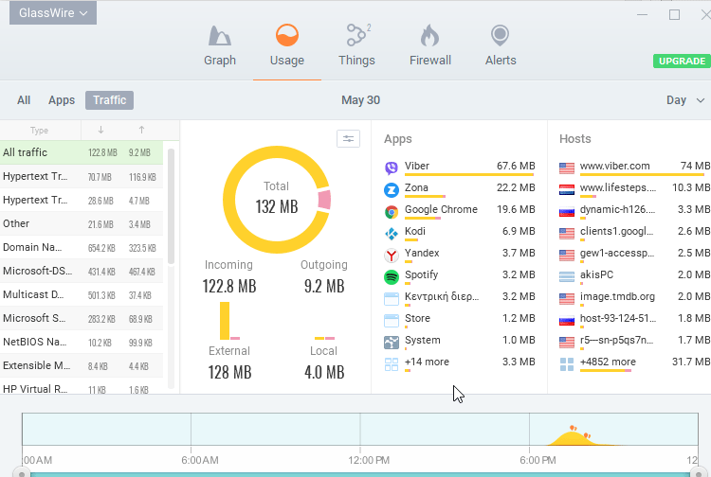Select the Multicast D... traffic row

click(82, 294)
